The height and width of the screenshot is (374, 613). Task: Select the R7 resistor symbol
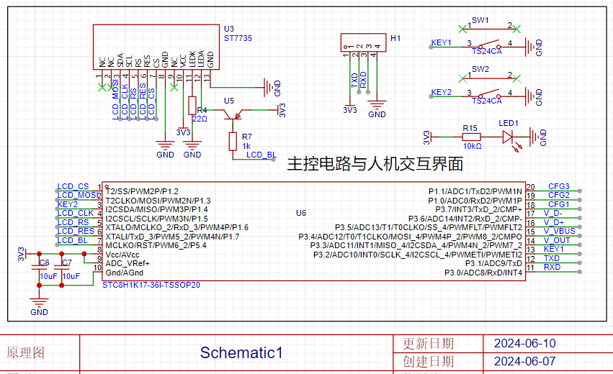tap(233, 141)
